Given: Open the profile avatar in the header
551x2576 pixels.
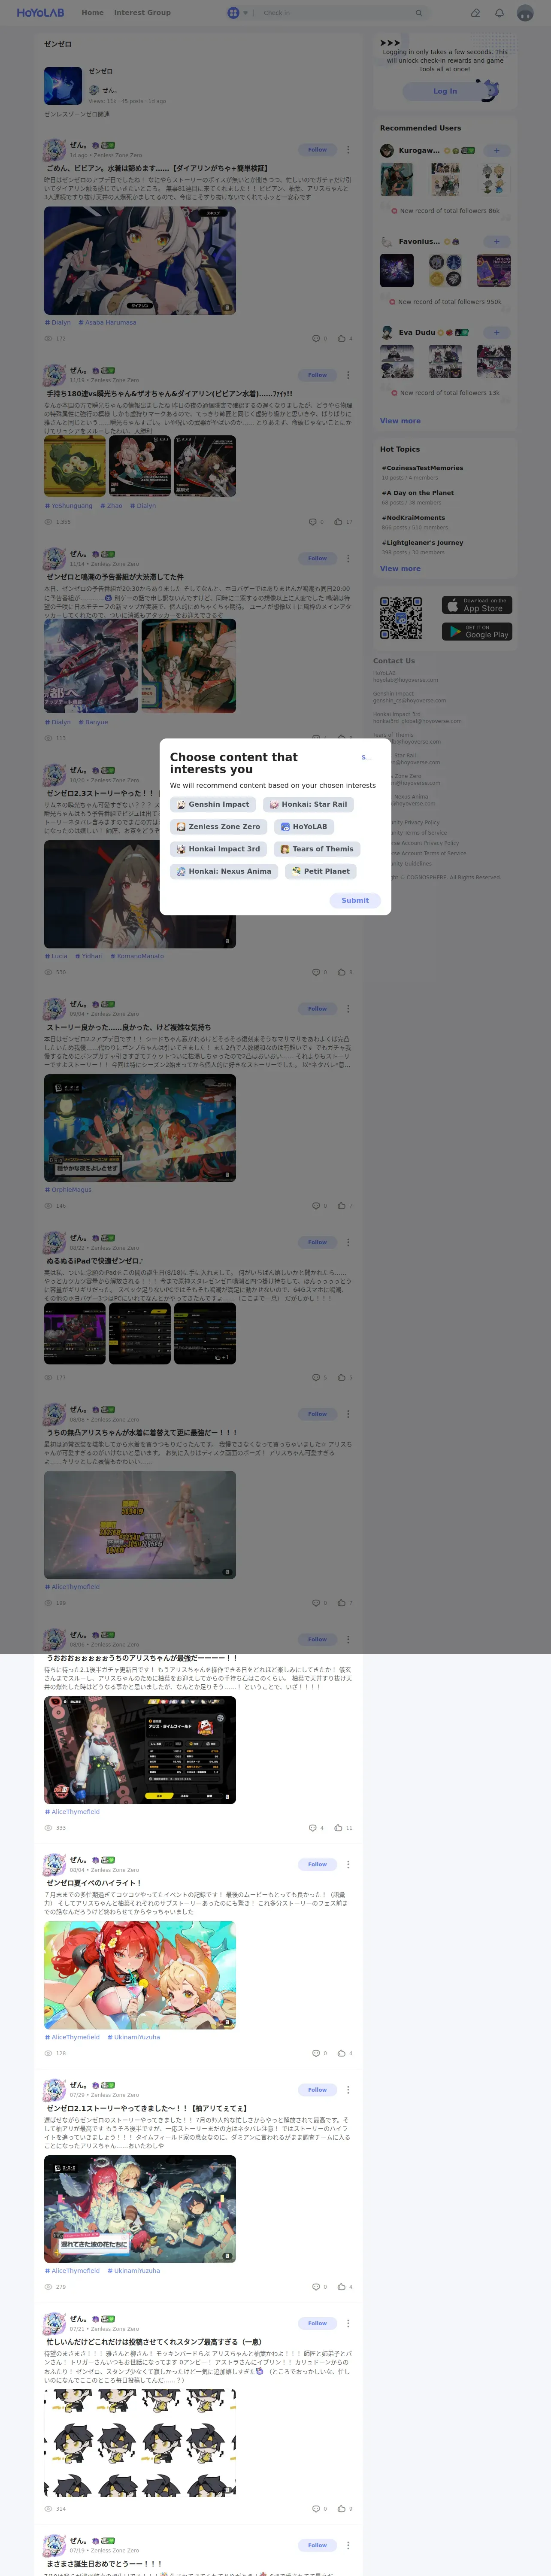Looking at the screenshot, I should click(525, 13).
